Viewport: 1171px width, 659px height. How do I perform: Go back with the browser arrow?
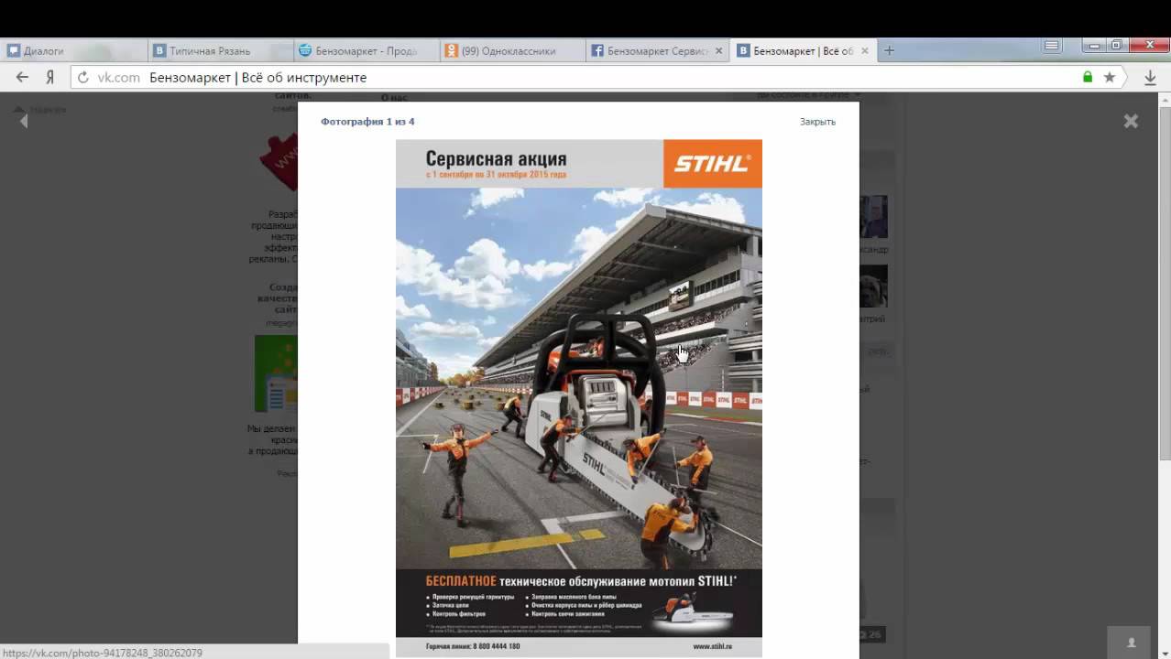22,78
